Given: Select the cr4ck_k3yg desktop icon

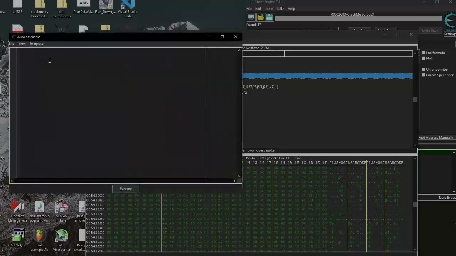Looking at the screenshot, I should (17, 238).
